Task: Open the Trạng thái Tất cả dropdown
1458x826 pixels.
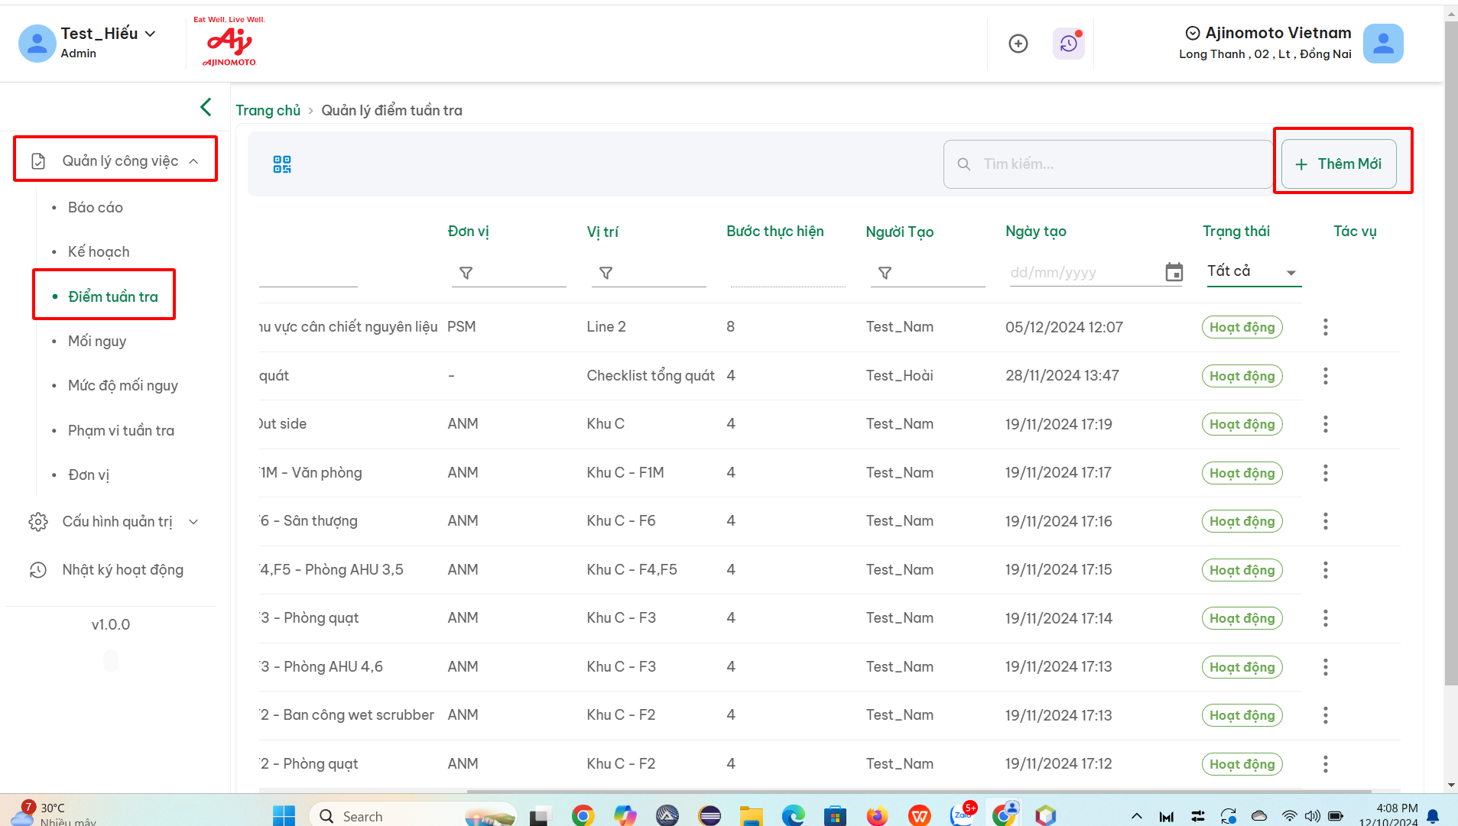Action: click(1254, 272)
